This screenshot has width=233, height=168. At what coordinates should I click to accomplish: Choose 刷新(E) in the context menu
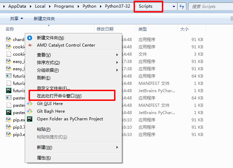44,78
